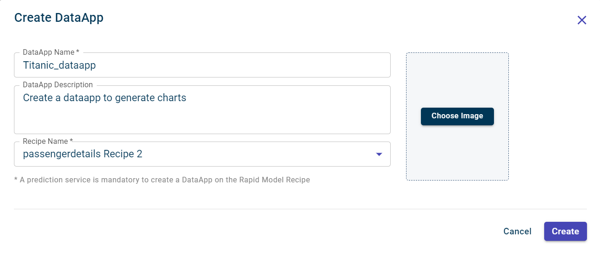This screenshot has width=600, height=258.
Task: Close the Create DataApp dialog with X
Action: click(581, 20)
